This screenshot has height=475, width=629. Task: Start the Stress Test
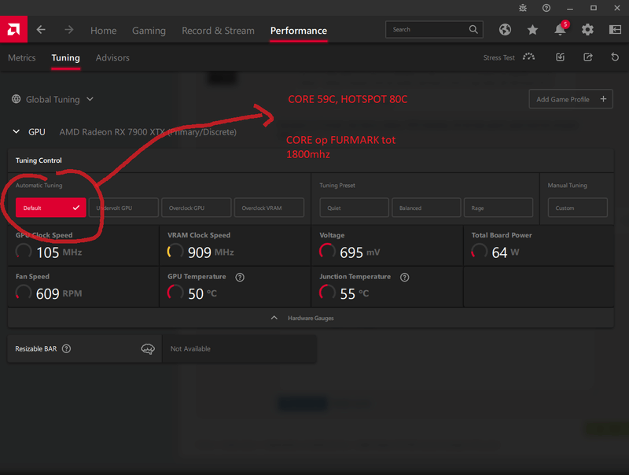(509, 57)
